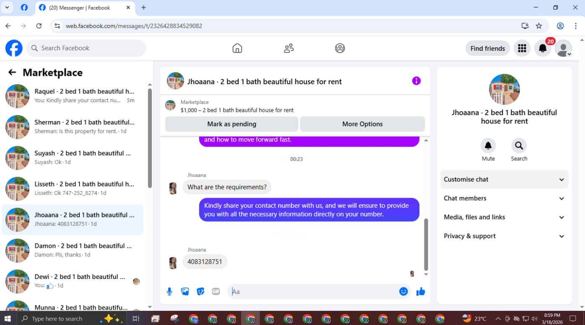
Task: Open Chrome profile icon
Action: click(560, 26)
